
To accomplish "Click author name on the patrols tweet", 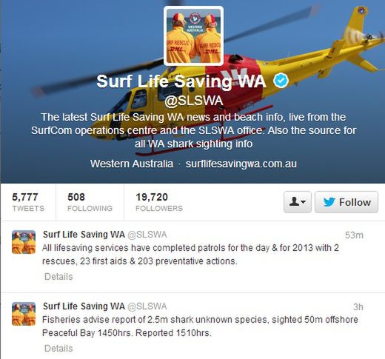I will [x=84, y=235].
